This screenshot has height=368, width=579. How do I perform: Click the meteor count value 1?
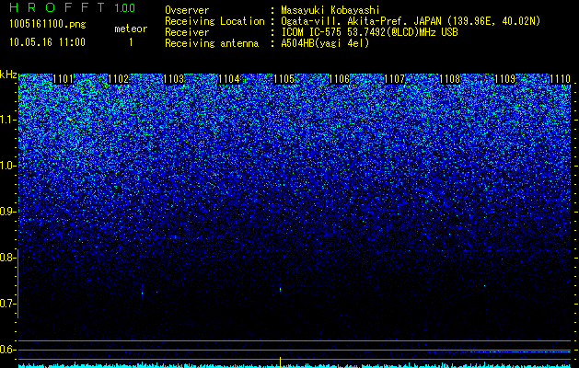point(131,42)
